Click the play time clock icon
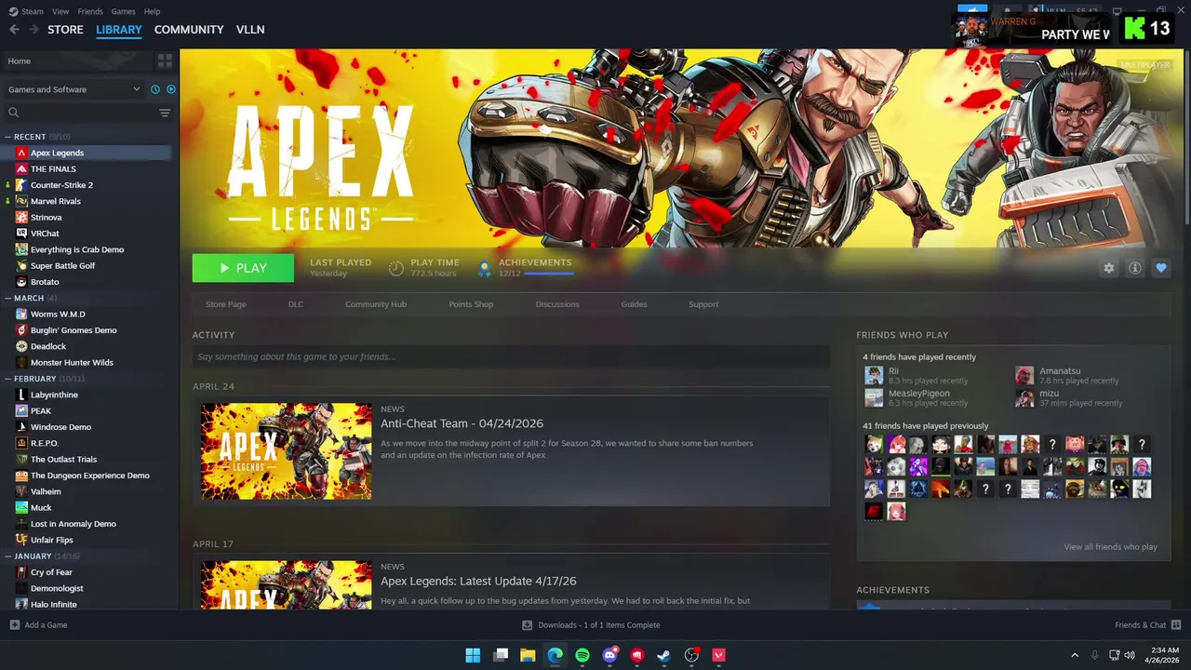The image size is (1191, 670). tap(396, 268)
